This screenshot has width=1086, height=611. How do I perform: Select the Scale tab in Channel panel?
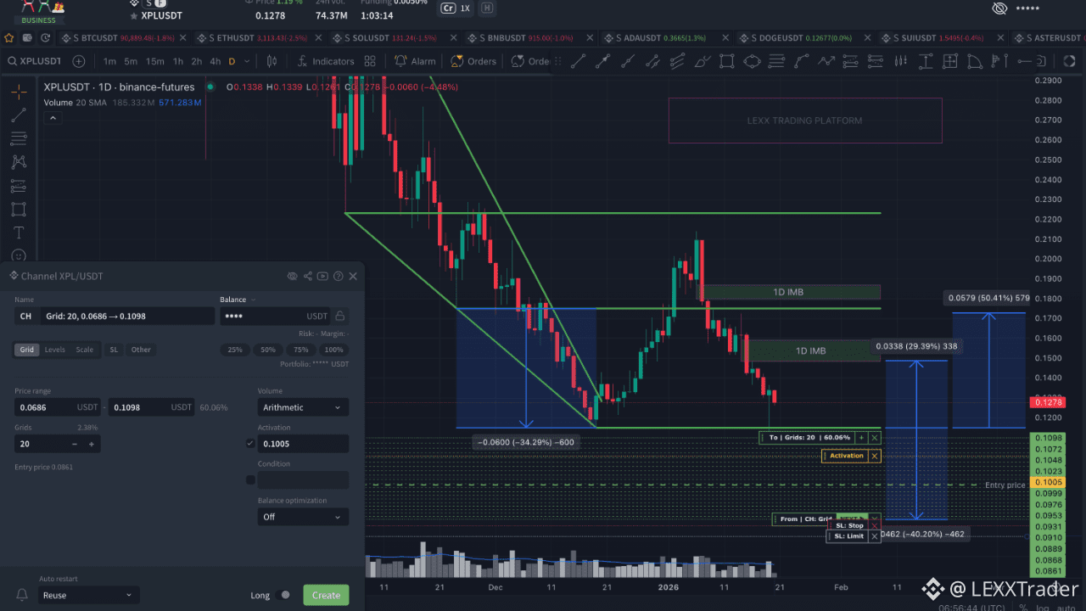(x=85, y=350)
